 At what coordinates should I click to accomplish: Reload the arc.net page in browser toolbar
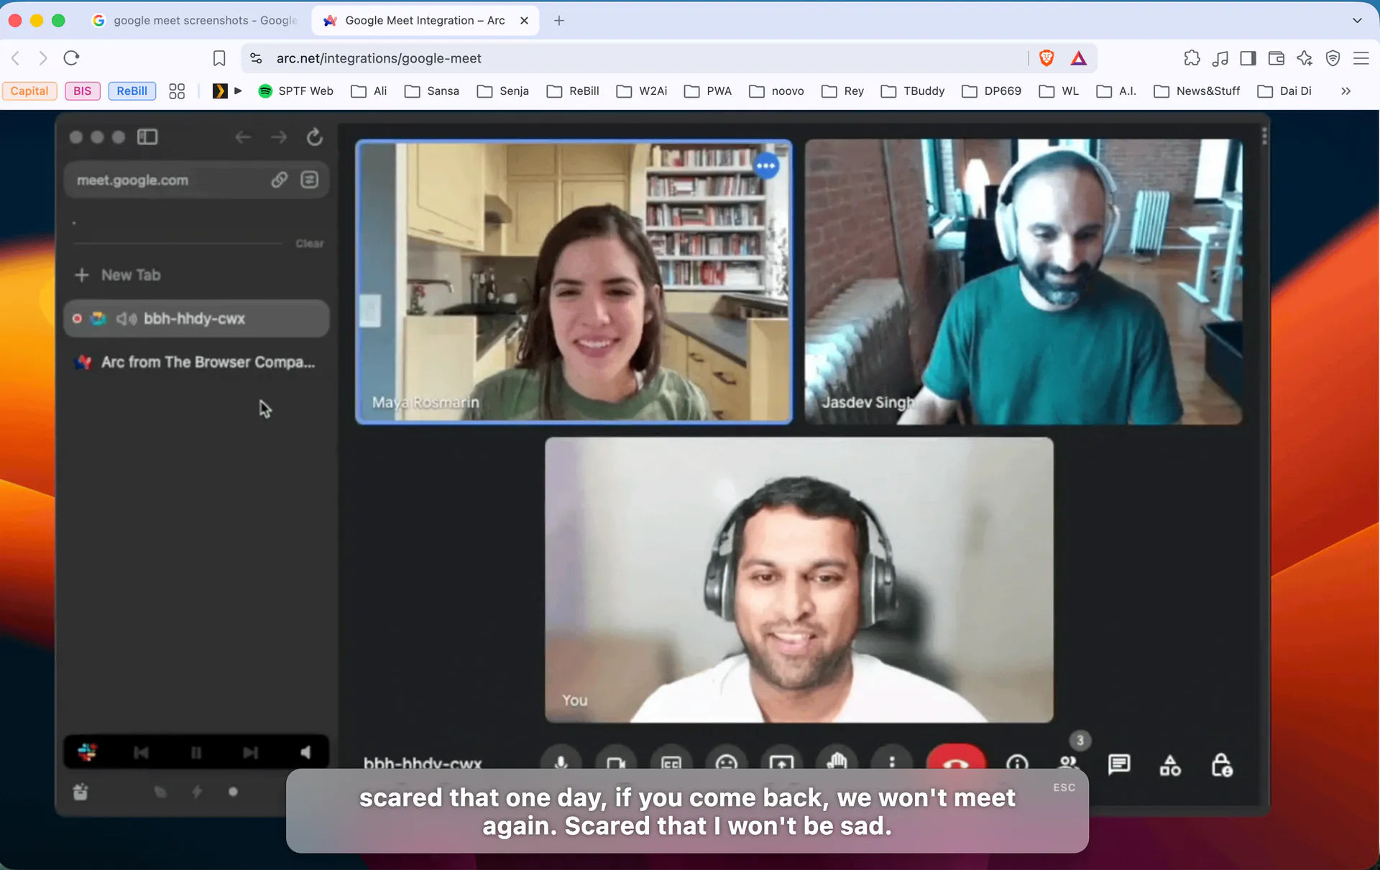[71, 58]
